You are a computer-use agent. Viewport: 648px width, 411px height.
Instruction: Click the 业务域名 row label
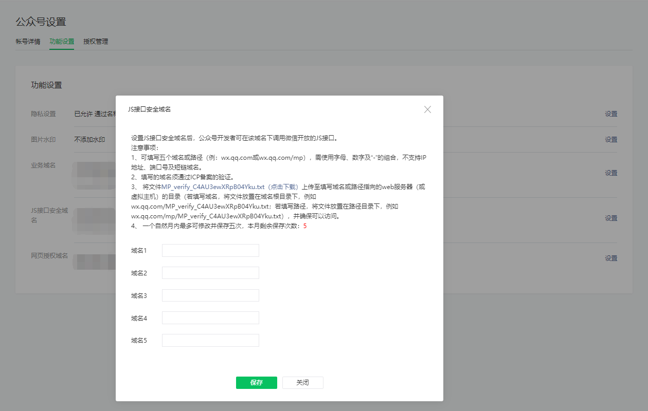(x=43, y=165)
